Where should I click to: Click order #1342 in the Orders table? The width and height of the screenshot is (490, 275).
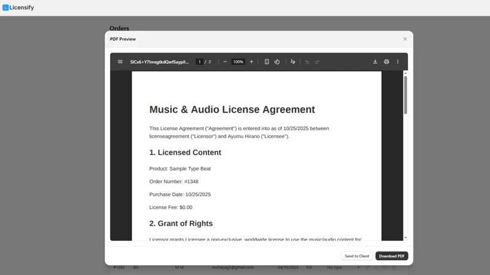pos(119,268)
